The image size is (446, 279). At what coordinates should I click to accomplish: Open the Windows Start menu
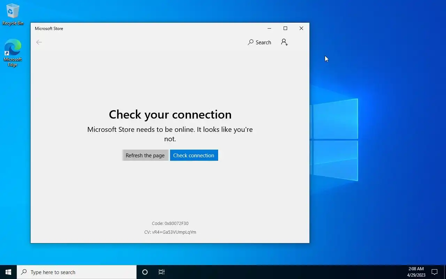pyautogui.click(x=8, y=272)
